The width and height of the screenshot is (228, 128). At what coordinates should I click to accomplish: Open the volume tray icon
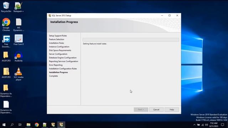(x=207, y=125)
